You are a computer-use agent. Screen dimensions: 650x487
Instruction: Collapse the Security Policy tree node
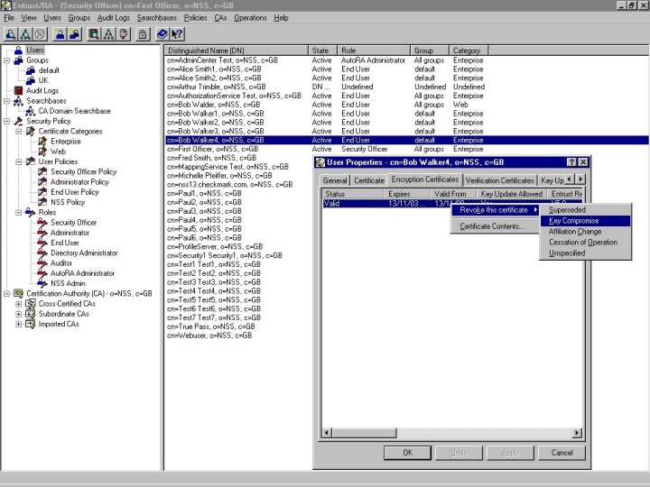[x=6, y=122]
